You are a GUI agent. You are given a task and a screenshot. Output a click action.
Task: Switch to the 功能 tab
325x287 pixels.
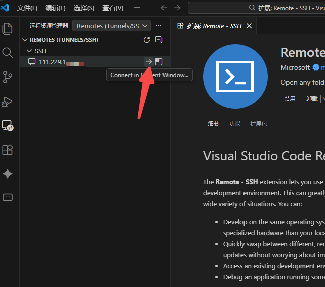(x=234, y=124)
